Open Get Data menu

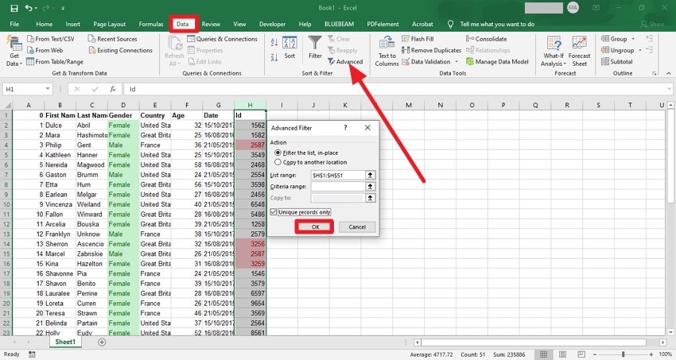14,51
